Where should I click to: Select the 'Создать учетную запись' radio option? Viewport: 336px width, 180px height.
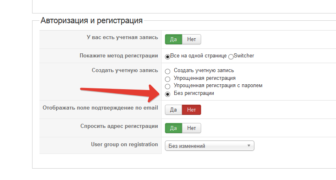(x=167, y=71)
